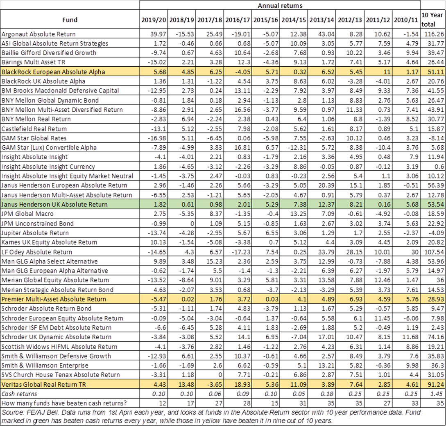This screenshot has width=446, height=426.
Task: Click the Premier Multi-Asset Absolute Return fund name
Action: 54,299
